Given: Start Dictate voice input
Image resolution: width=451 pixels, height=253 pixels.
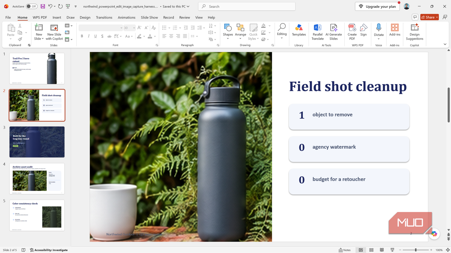Looking at the screenshot, I should coord(379,32).
